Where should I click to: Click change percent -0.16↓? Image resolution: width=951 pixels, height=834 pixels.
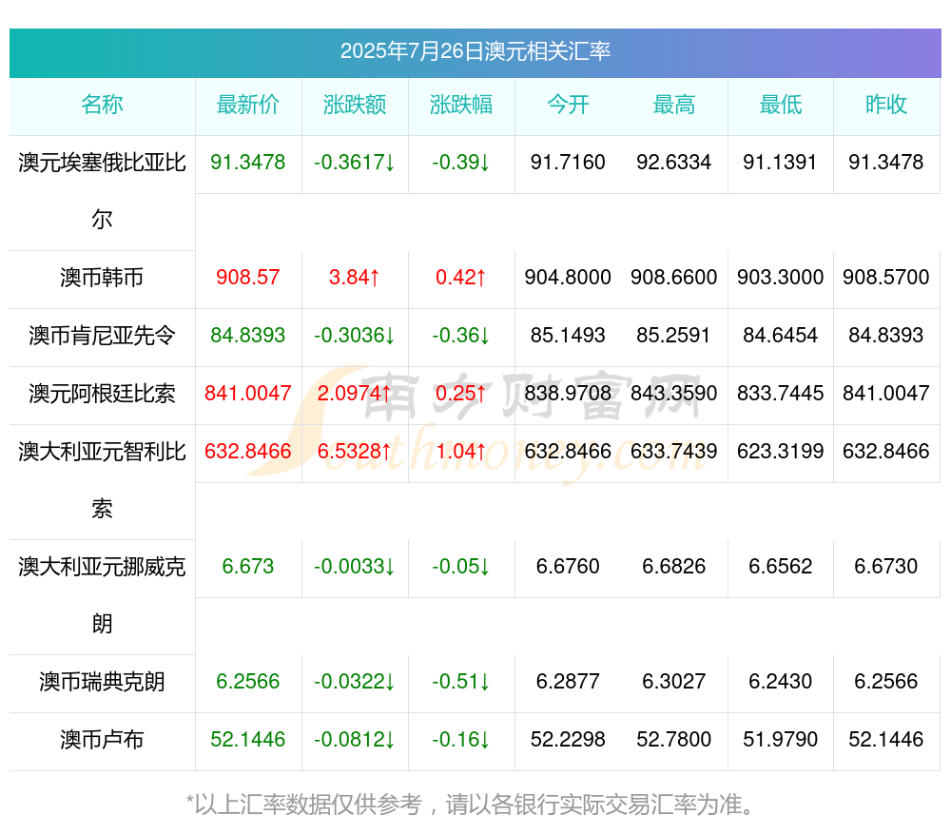461,740
